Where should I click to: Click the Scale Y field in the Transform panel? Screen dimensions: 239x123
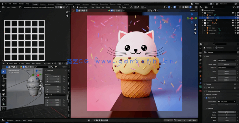point(53,102)
